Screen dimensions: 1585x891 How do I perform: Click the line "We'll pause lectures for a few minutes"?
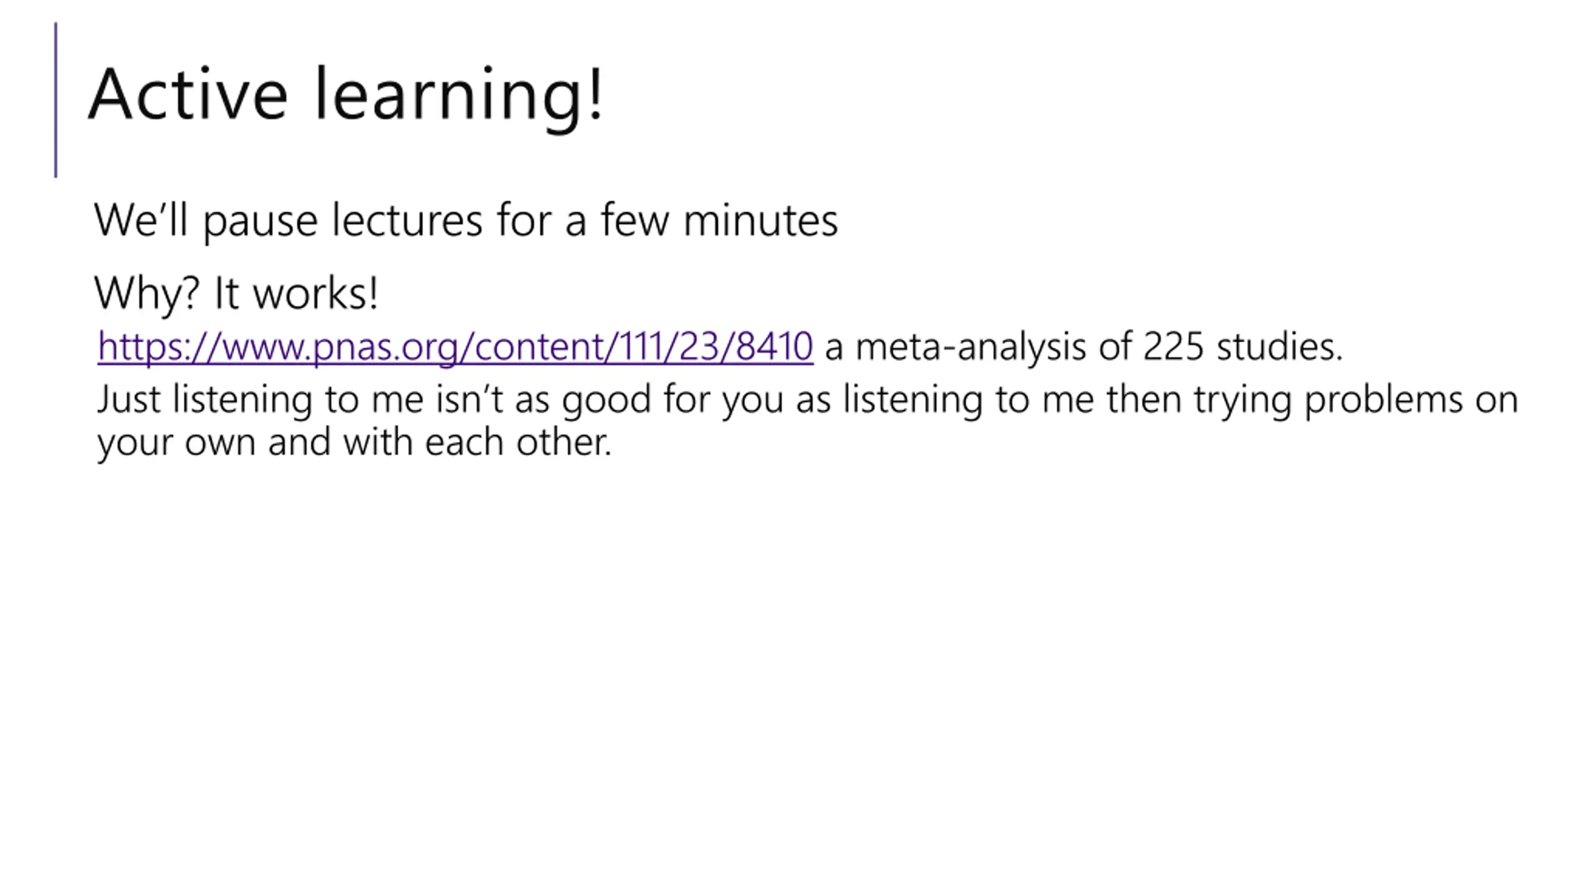pyautogui.click(x=466, y=220)
